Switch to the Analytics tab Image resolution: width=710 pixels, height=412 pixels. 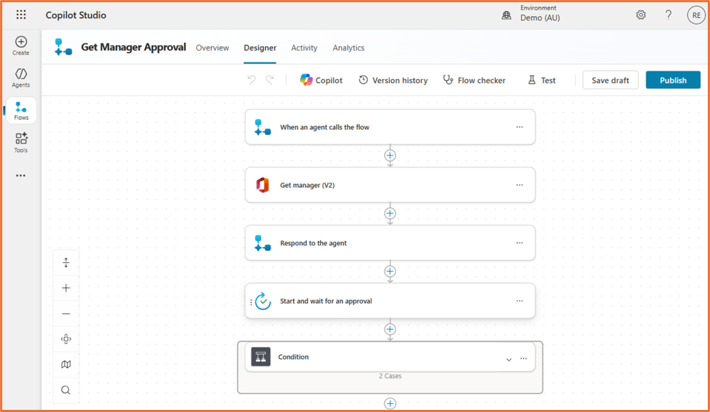348,48
